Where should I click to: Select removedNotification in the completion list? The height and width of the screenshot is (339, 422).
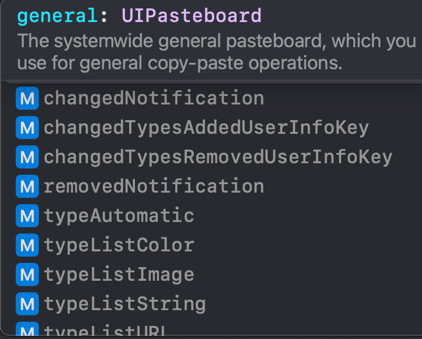pos(154,186)
